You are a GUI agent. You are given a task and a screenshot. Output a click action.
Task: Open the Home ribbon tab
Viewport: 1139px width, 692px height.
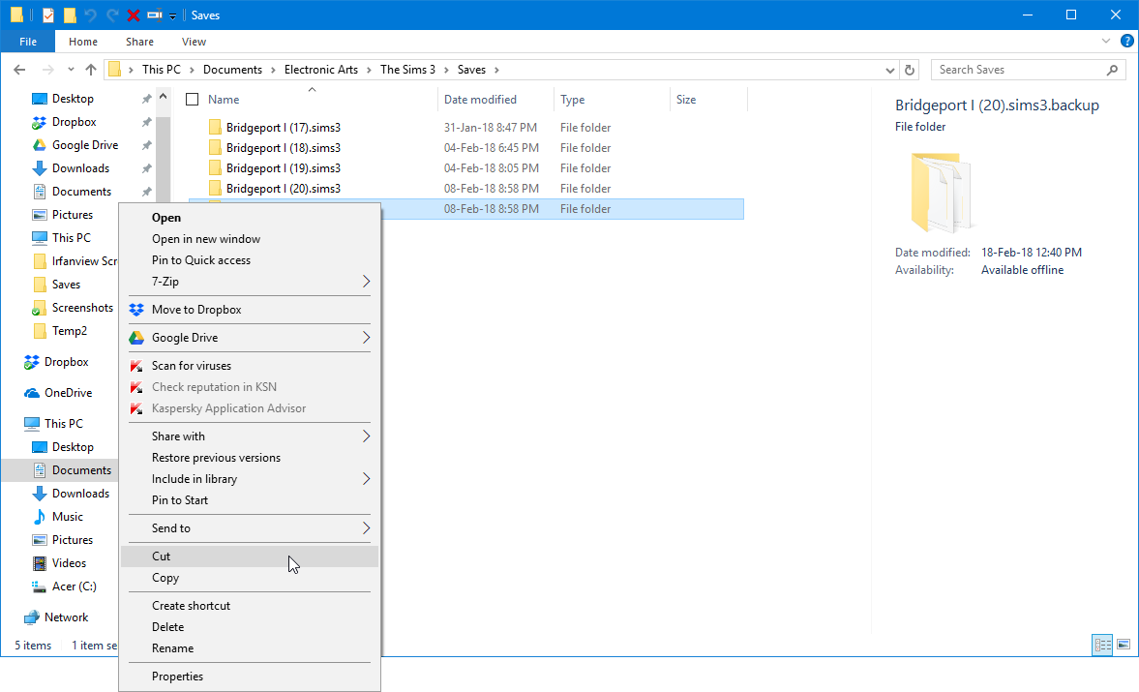pos(83,42)
